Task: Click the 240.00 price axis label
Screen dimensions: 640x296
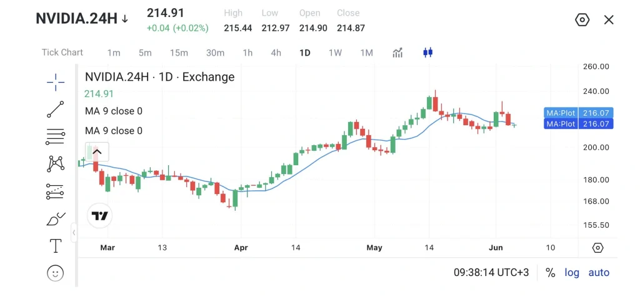Action: point(597,91)
